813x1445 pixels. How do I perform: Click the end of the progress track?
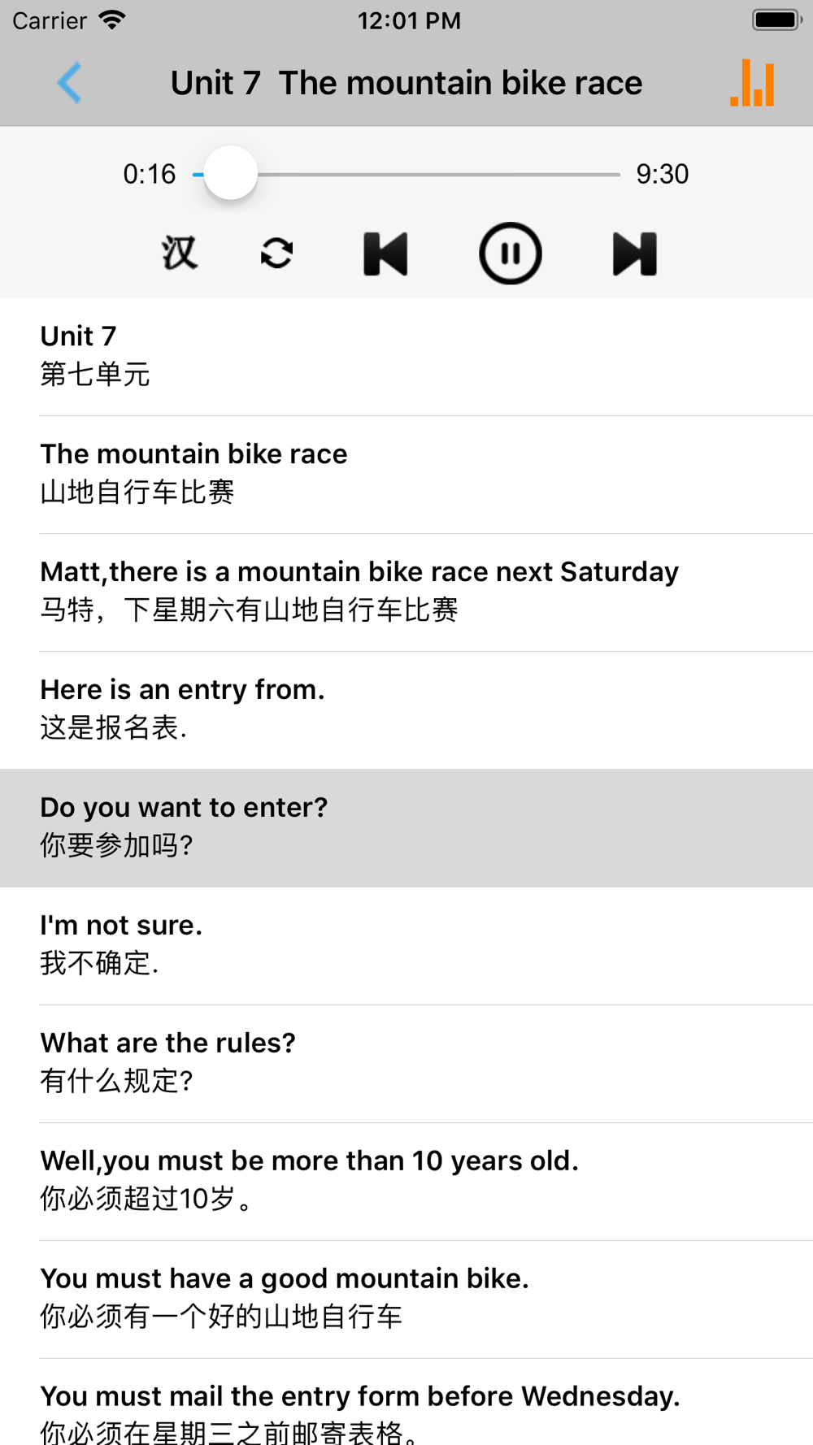(618, 174)
